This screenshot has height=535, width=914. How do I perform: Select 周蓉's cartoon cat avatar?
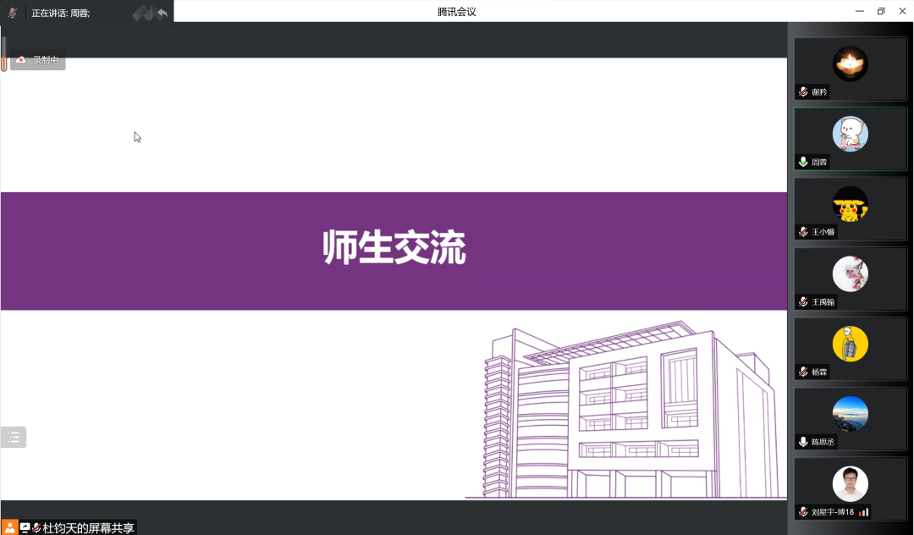point(850,134)
